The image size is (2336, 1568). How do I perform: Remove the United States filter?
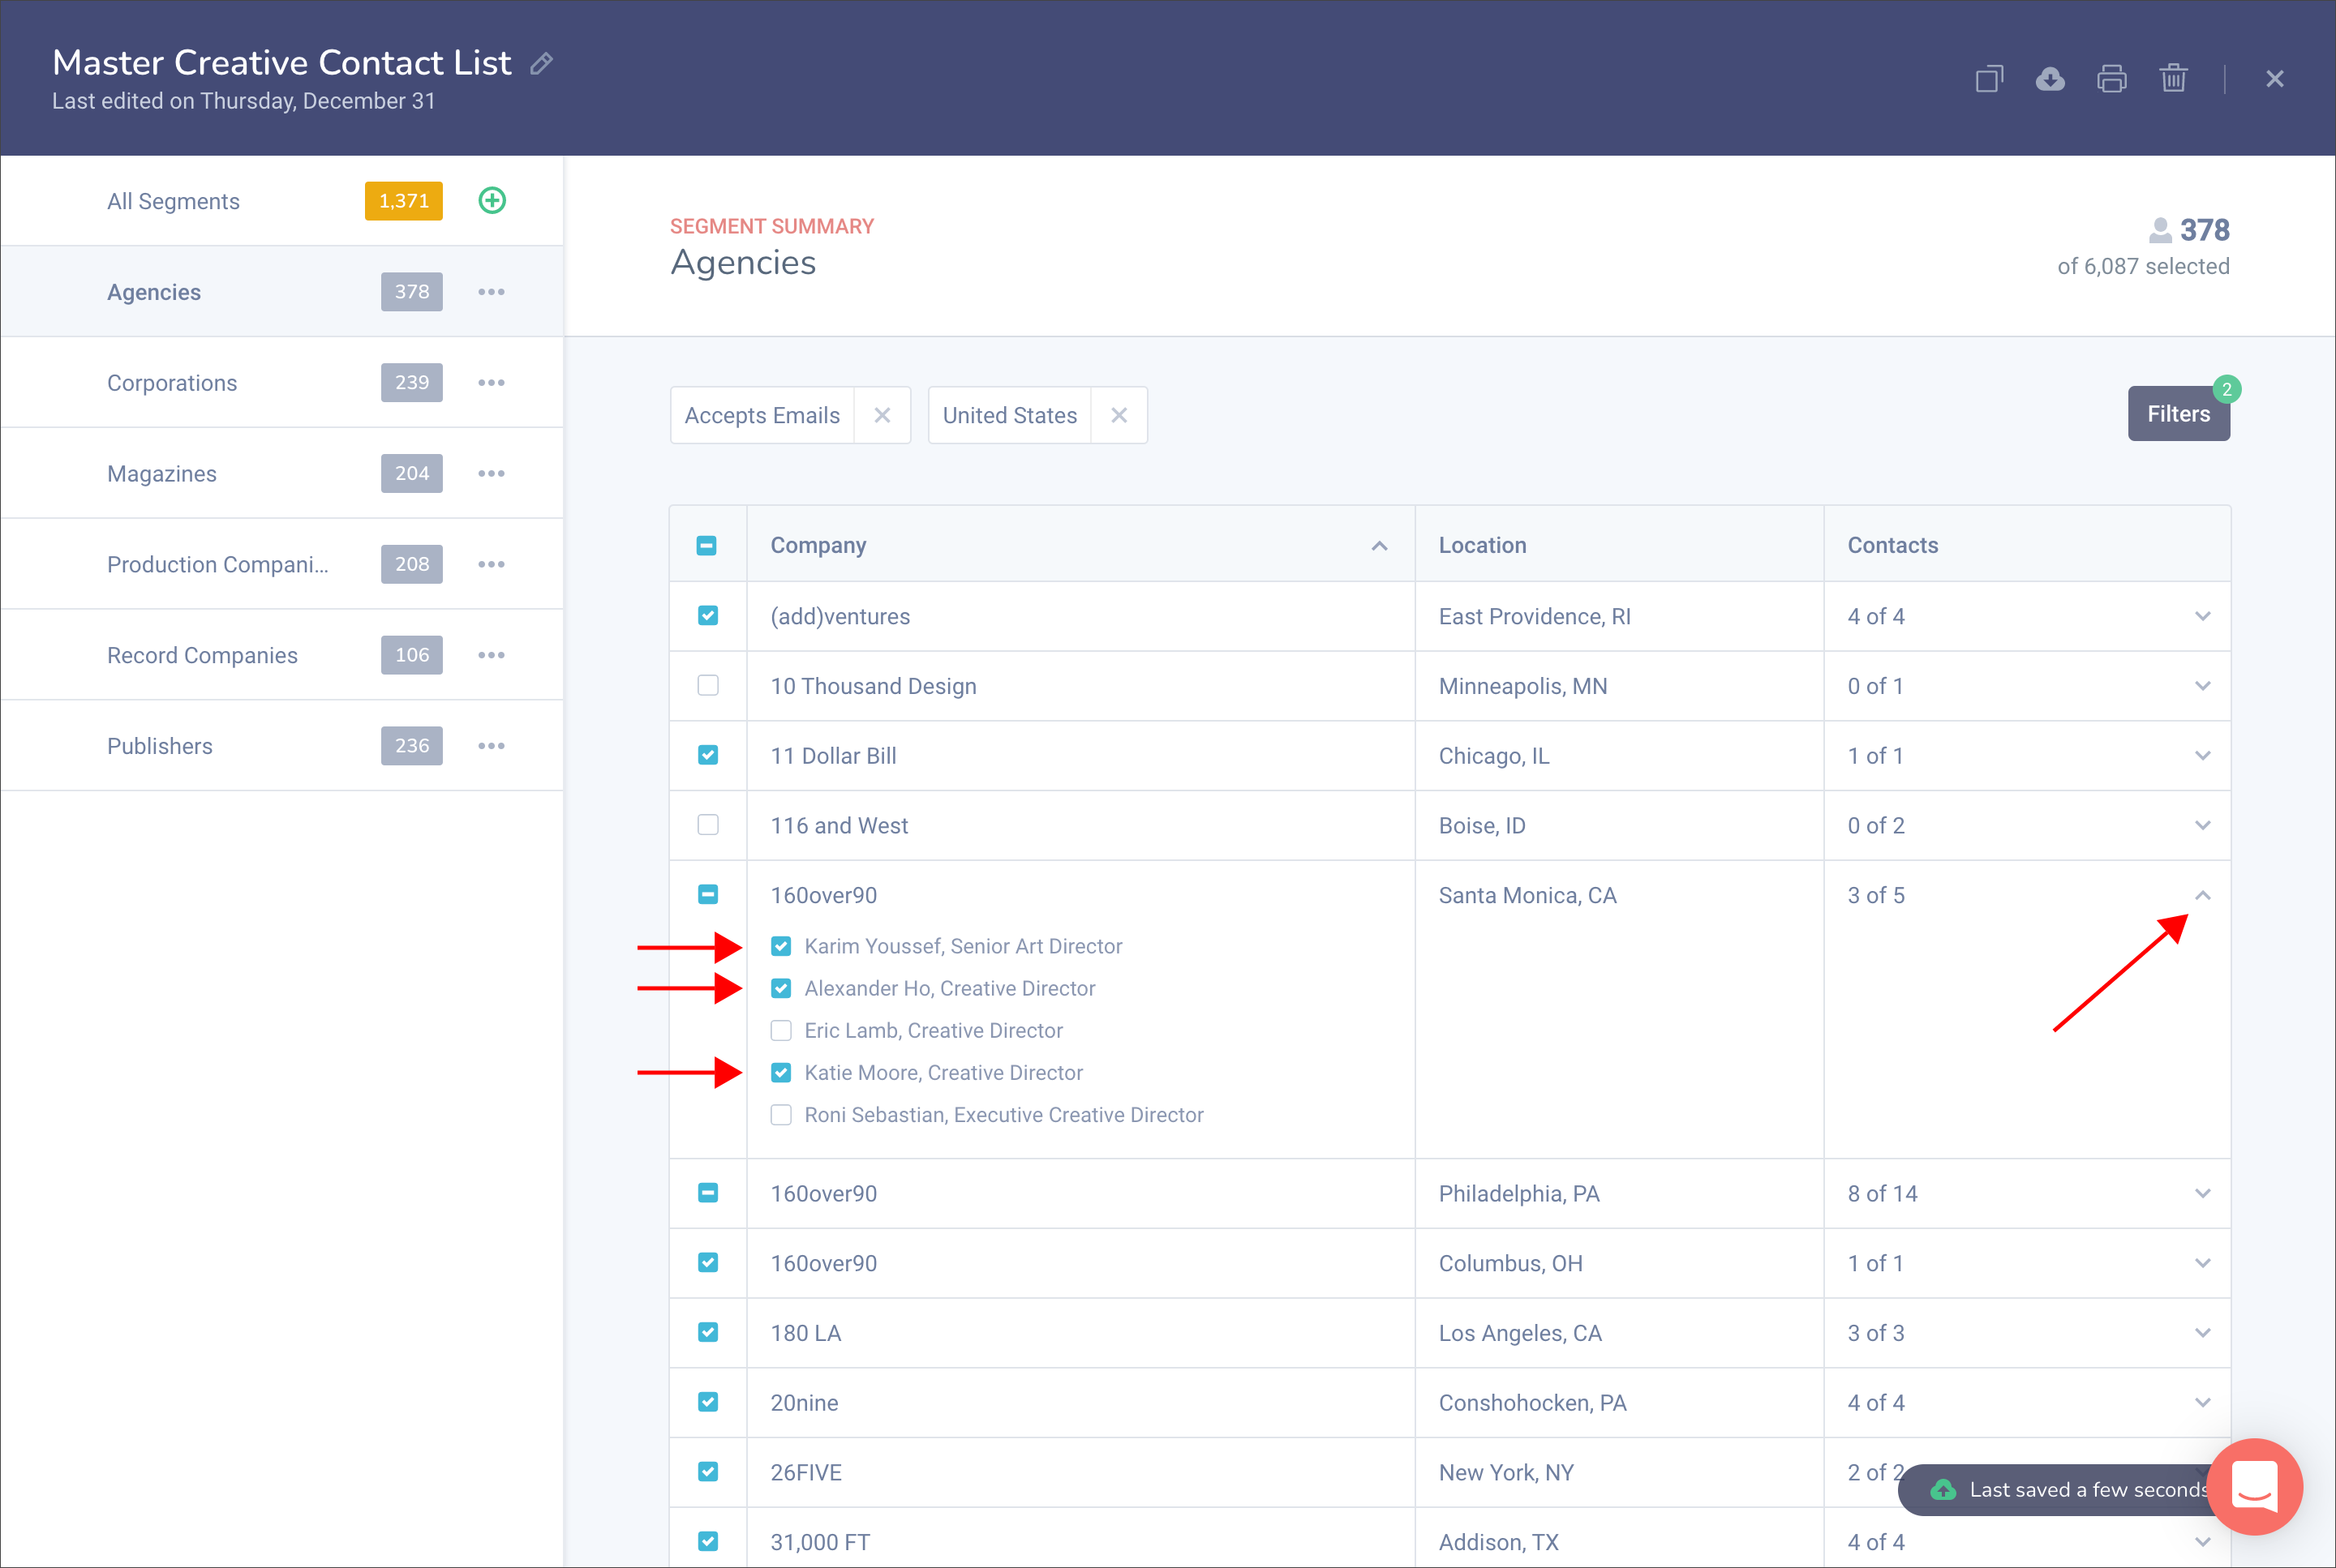tap(1119, 415)
